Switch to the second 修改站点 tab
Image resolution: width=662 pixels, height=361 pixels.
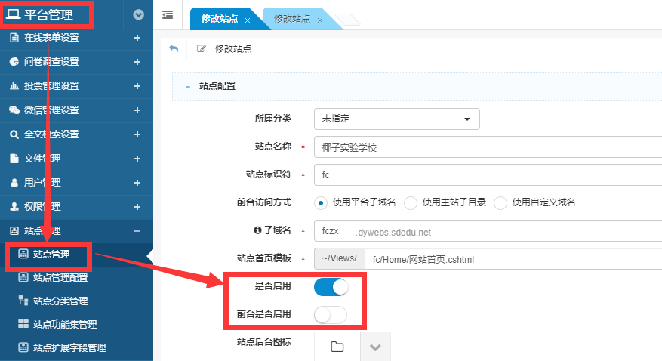(x=293, y=19)
